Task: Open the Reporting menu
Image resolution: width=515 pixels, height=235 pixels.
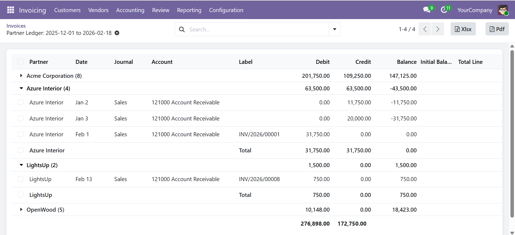Action: click(189, 10)
